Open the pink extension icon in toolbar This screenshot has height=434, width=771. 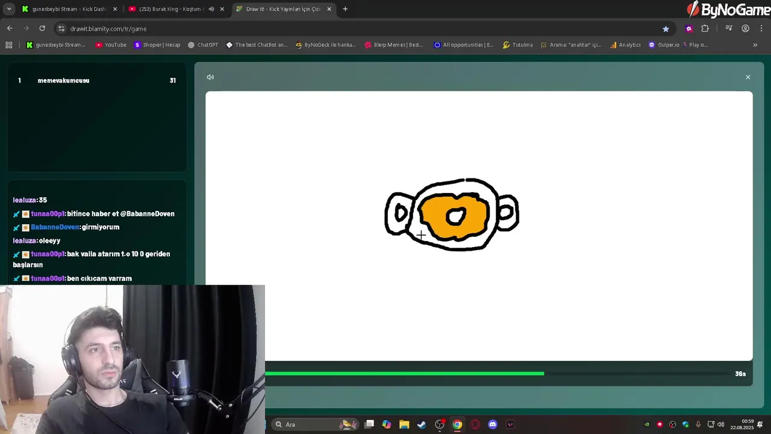689,28
